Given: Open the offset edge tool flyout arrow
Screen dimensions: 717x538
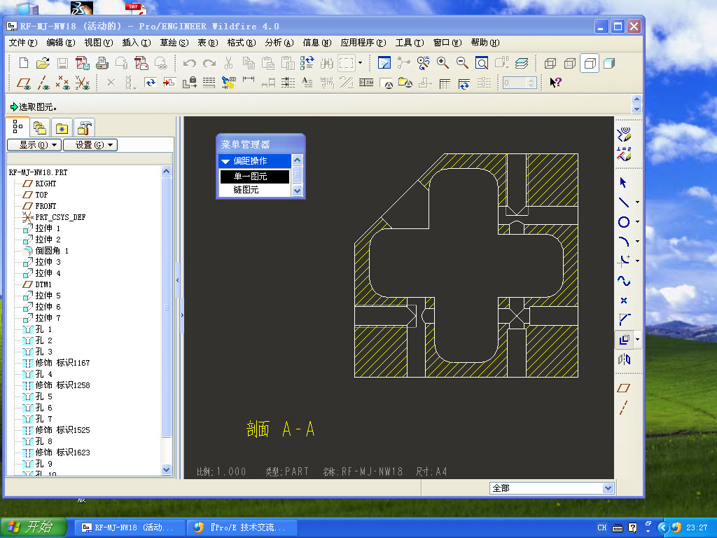Looking at the screenshot, I should tap(637, 340).
